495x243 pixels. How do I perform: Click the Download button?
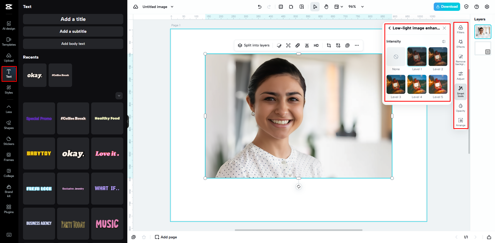point(447,6)
